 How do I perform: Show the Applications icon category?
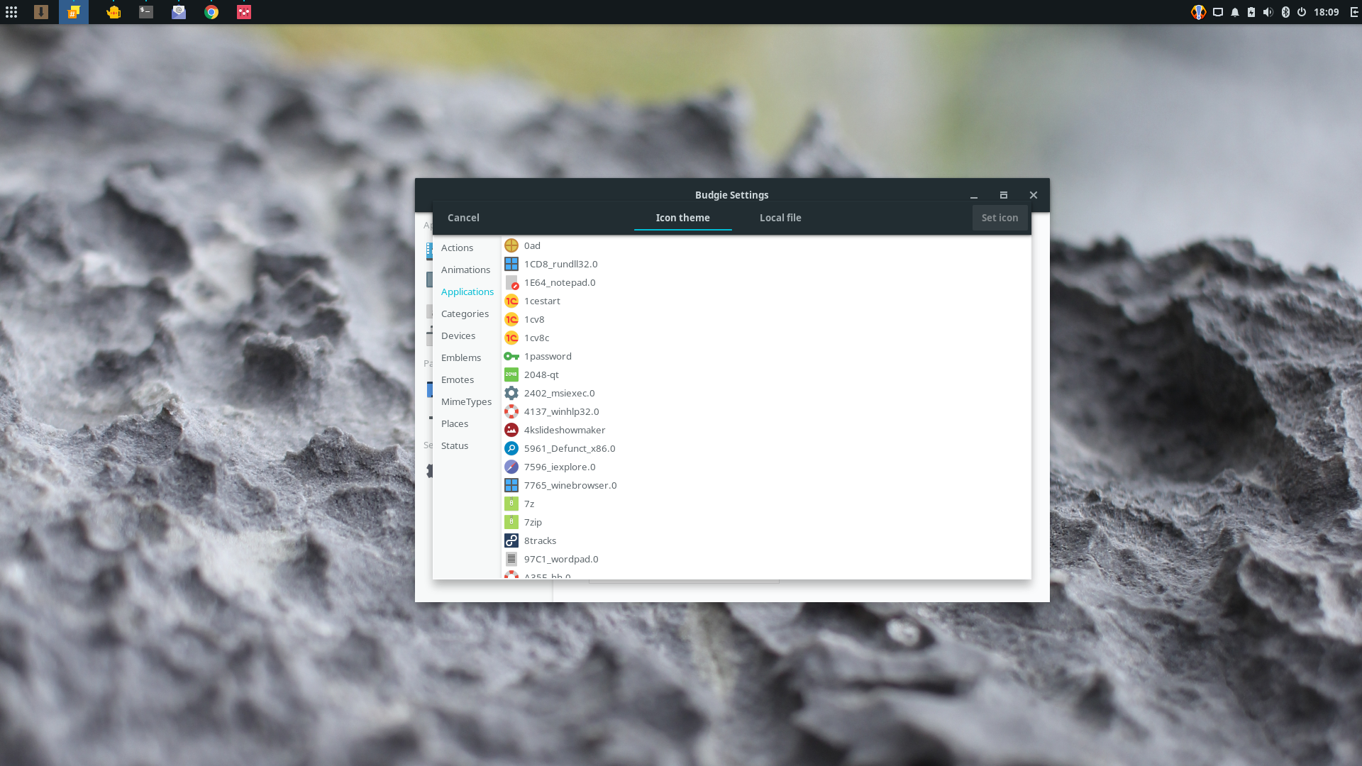point(466,292)
